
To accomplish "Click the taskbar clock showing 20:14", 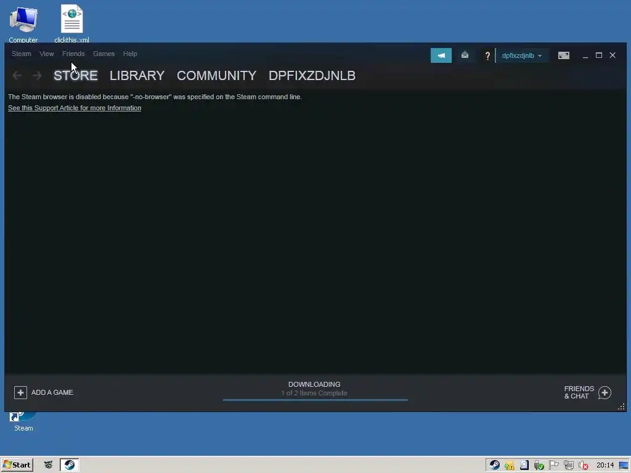I will point(605,466).
